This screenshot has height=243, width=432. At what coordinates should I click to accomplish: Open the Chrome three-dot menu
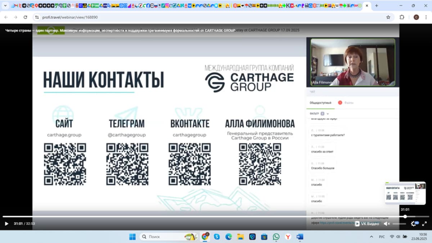coord(427,17)
